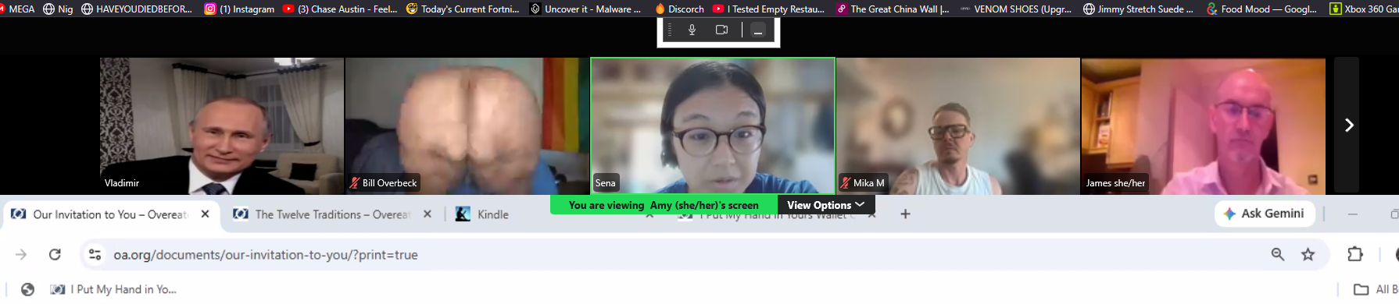Bookmark this page with the star icon
The image size is (1399, 304).
(x=1308, y=254)
